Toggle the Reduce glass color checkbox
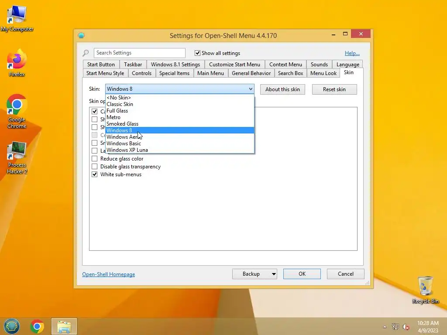The image size is (447, 335). [95, 159]
